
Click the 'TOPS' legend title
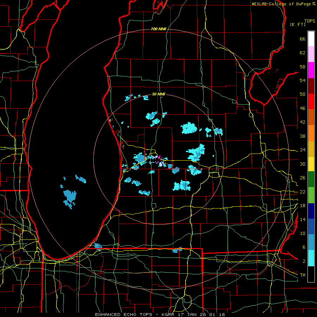[x=310, y=21]
